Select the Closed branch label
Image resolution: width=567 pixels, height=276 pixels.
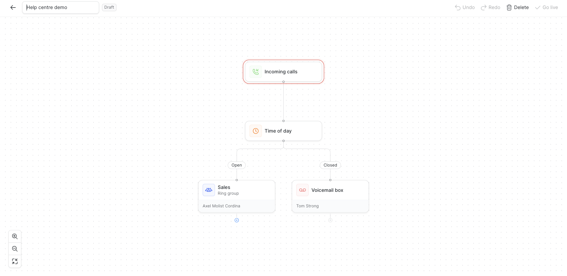330,165
